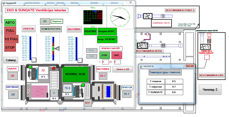Click the red indicator lamp beside 72 value
Image resolution: width=229 pixels, height=117 pixels.
pyautogui.click(x=54, y=68)
